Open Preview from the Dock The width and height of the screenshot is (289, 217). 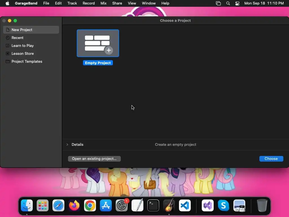[239, 205]
